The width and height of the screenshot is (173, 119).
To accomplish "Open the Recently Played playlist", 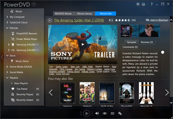I will [25, 95].
